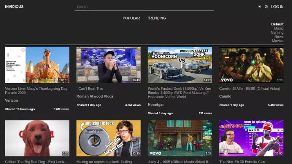Open the Camilo channel link
292x164 pixels.
pyautogui.click(x=225, y=96)
